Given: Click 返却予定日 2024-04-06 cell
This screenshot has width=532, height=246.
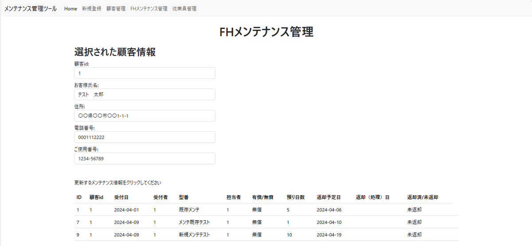Looking at the screenshot, I should tap(329, 210).
